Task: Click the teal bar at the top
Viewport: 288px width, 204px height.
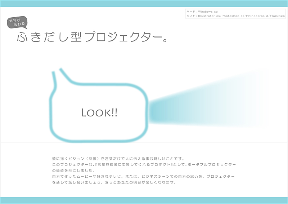Action: [x=144, y=3]
